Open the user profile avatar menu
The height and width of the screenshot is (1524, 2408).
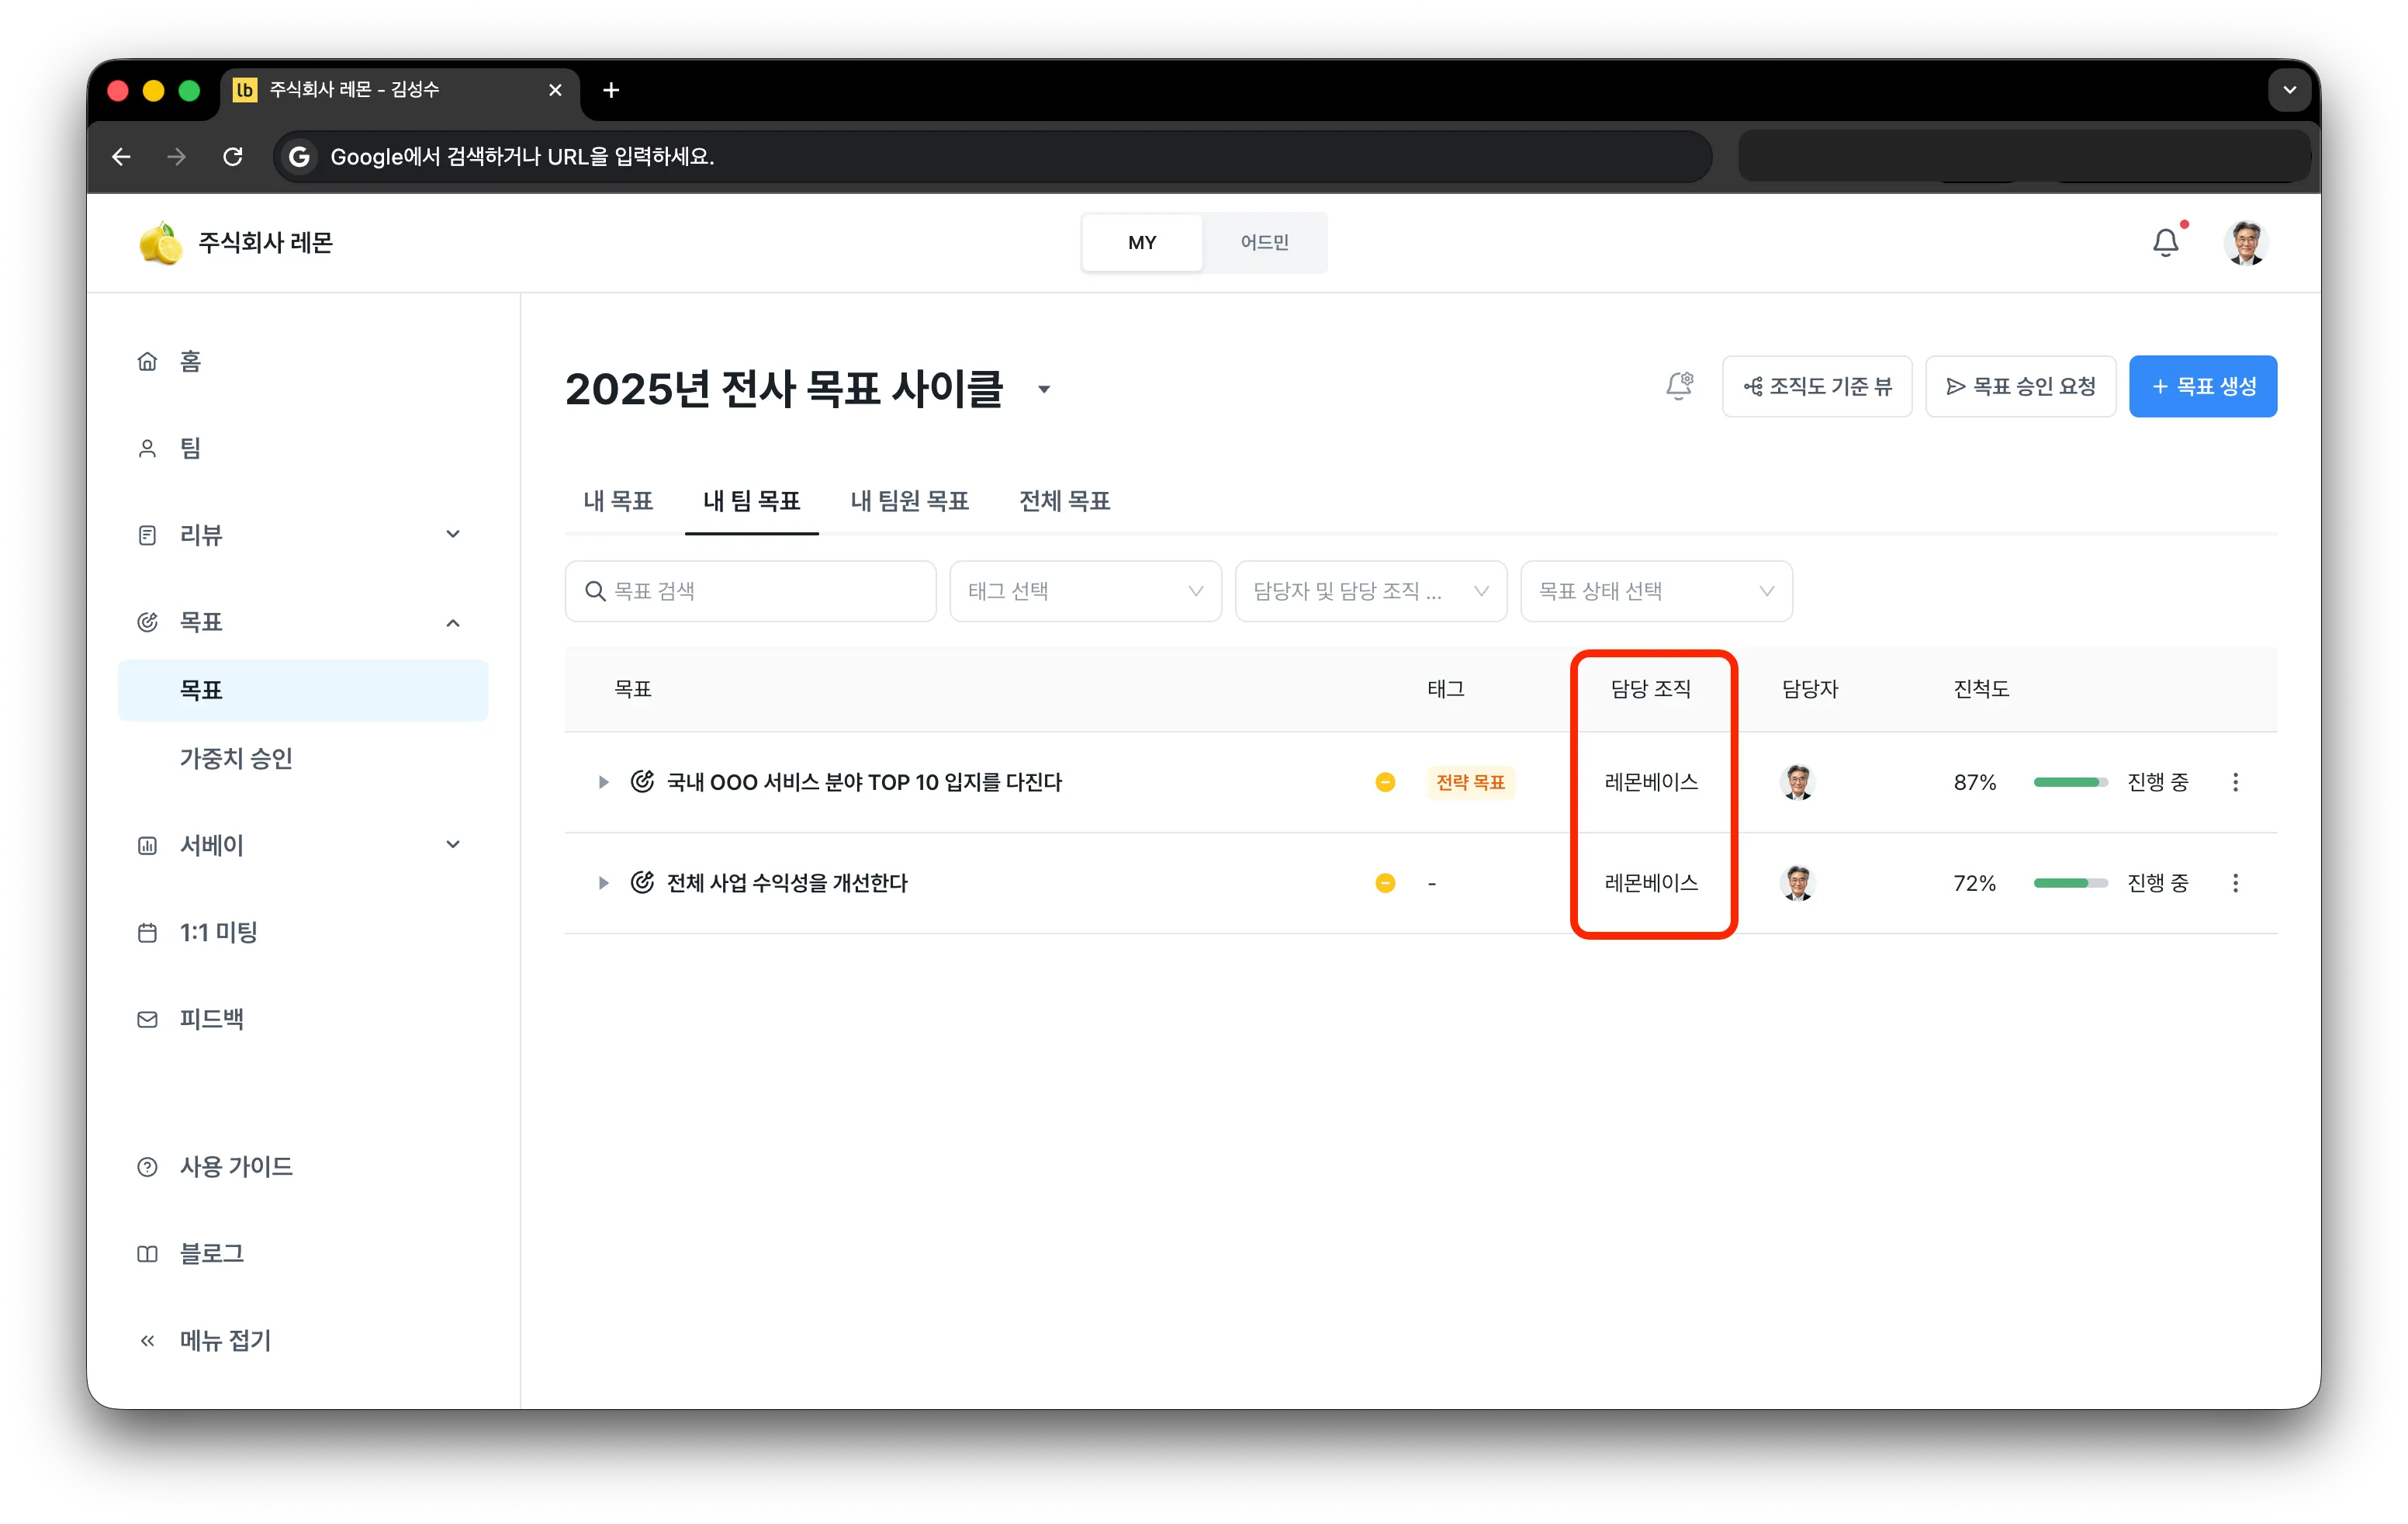click(x=2246, y=242)
